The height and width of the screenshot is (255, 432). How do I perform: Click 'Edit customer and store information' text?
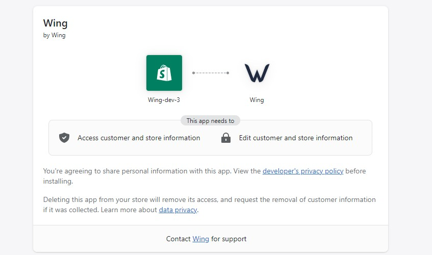[x=296, y=138]
